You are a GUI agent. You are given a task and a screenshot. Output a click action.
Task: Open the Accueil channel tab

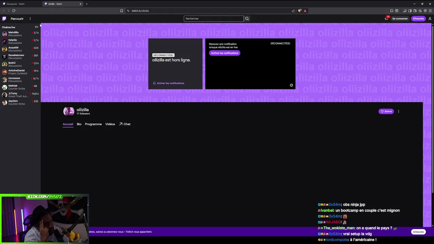[68, 124]
